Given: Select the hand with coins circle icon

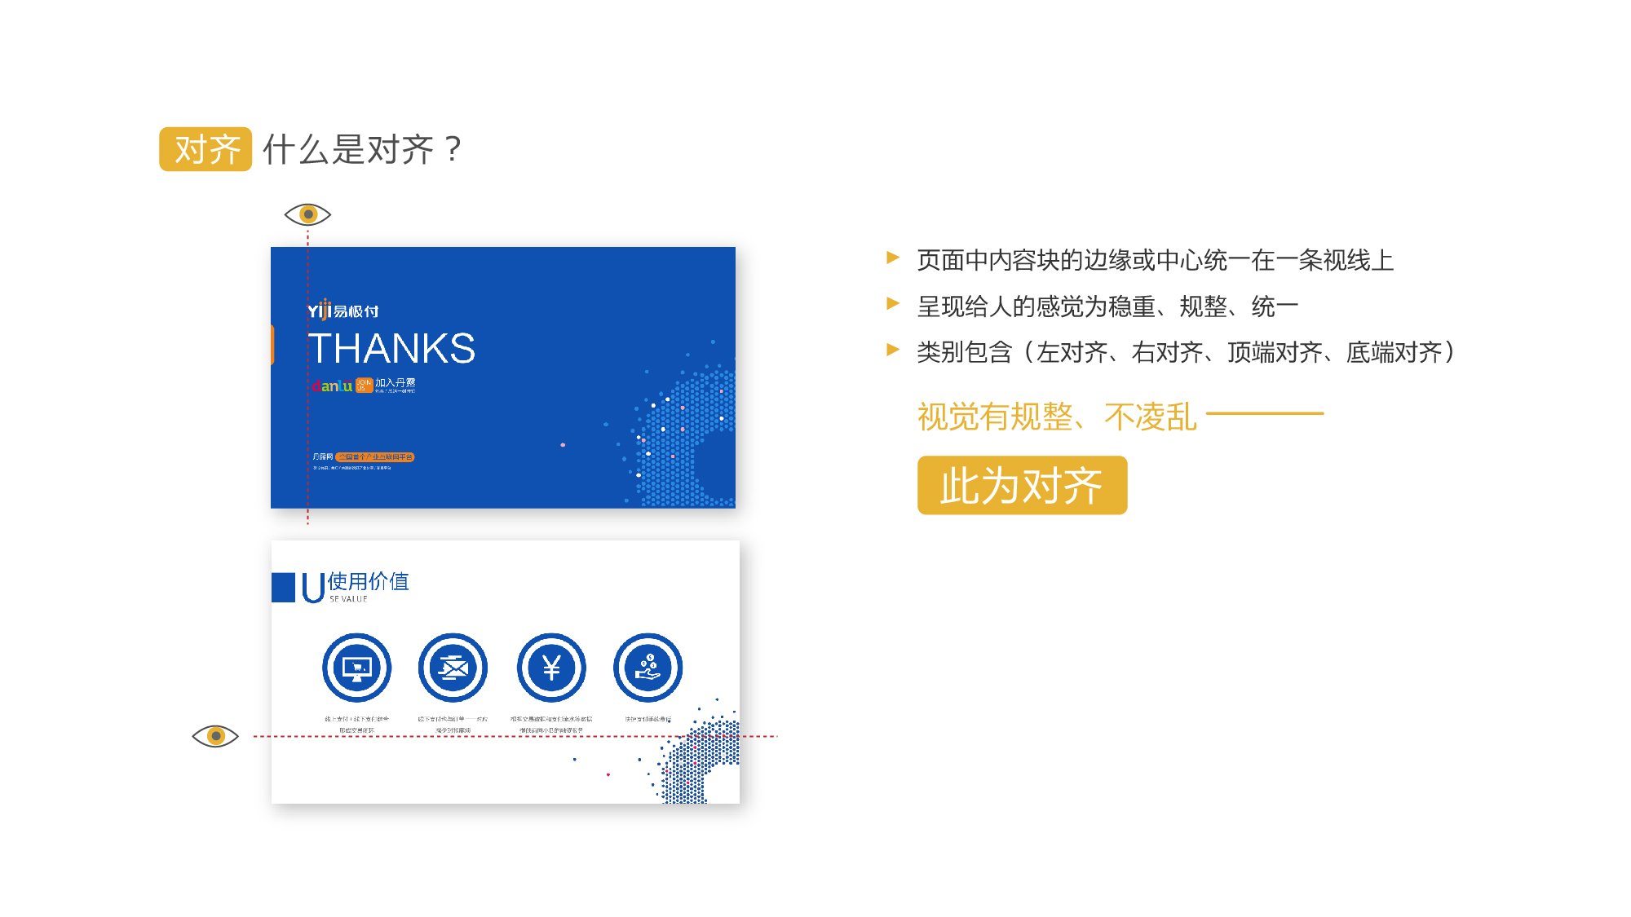Looking at the screenshot, I should 648,668.
